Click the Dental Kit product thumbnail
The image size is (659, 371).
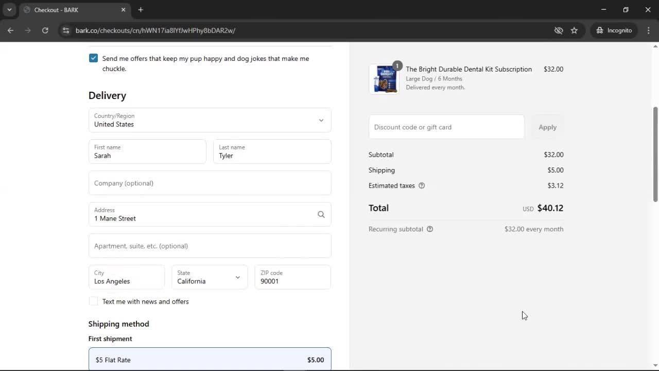(384, 79)
